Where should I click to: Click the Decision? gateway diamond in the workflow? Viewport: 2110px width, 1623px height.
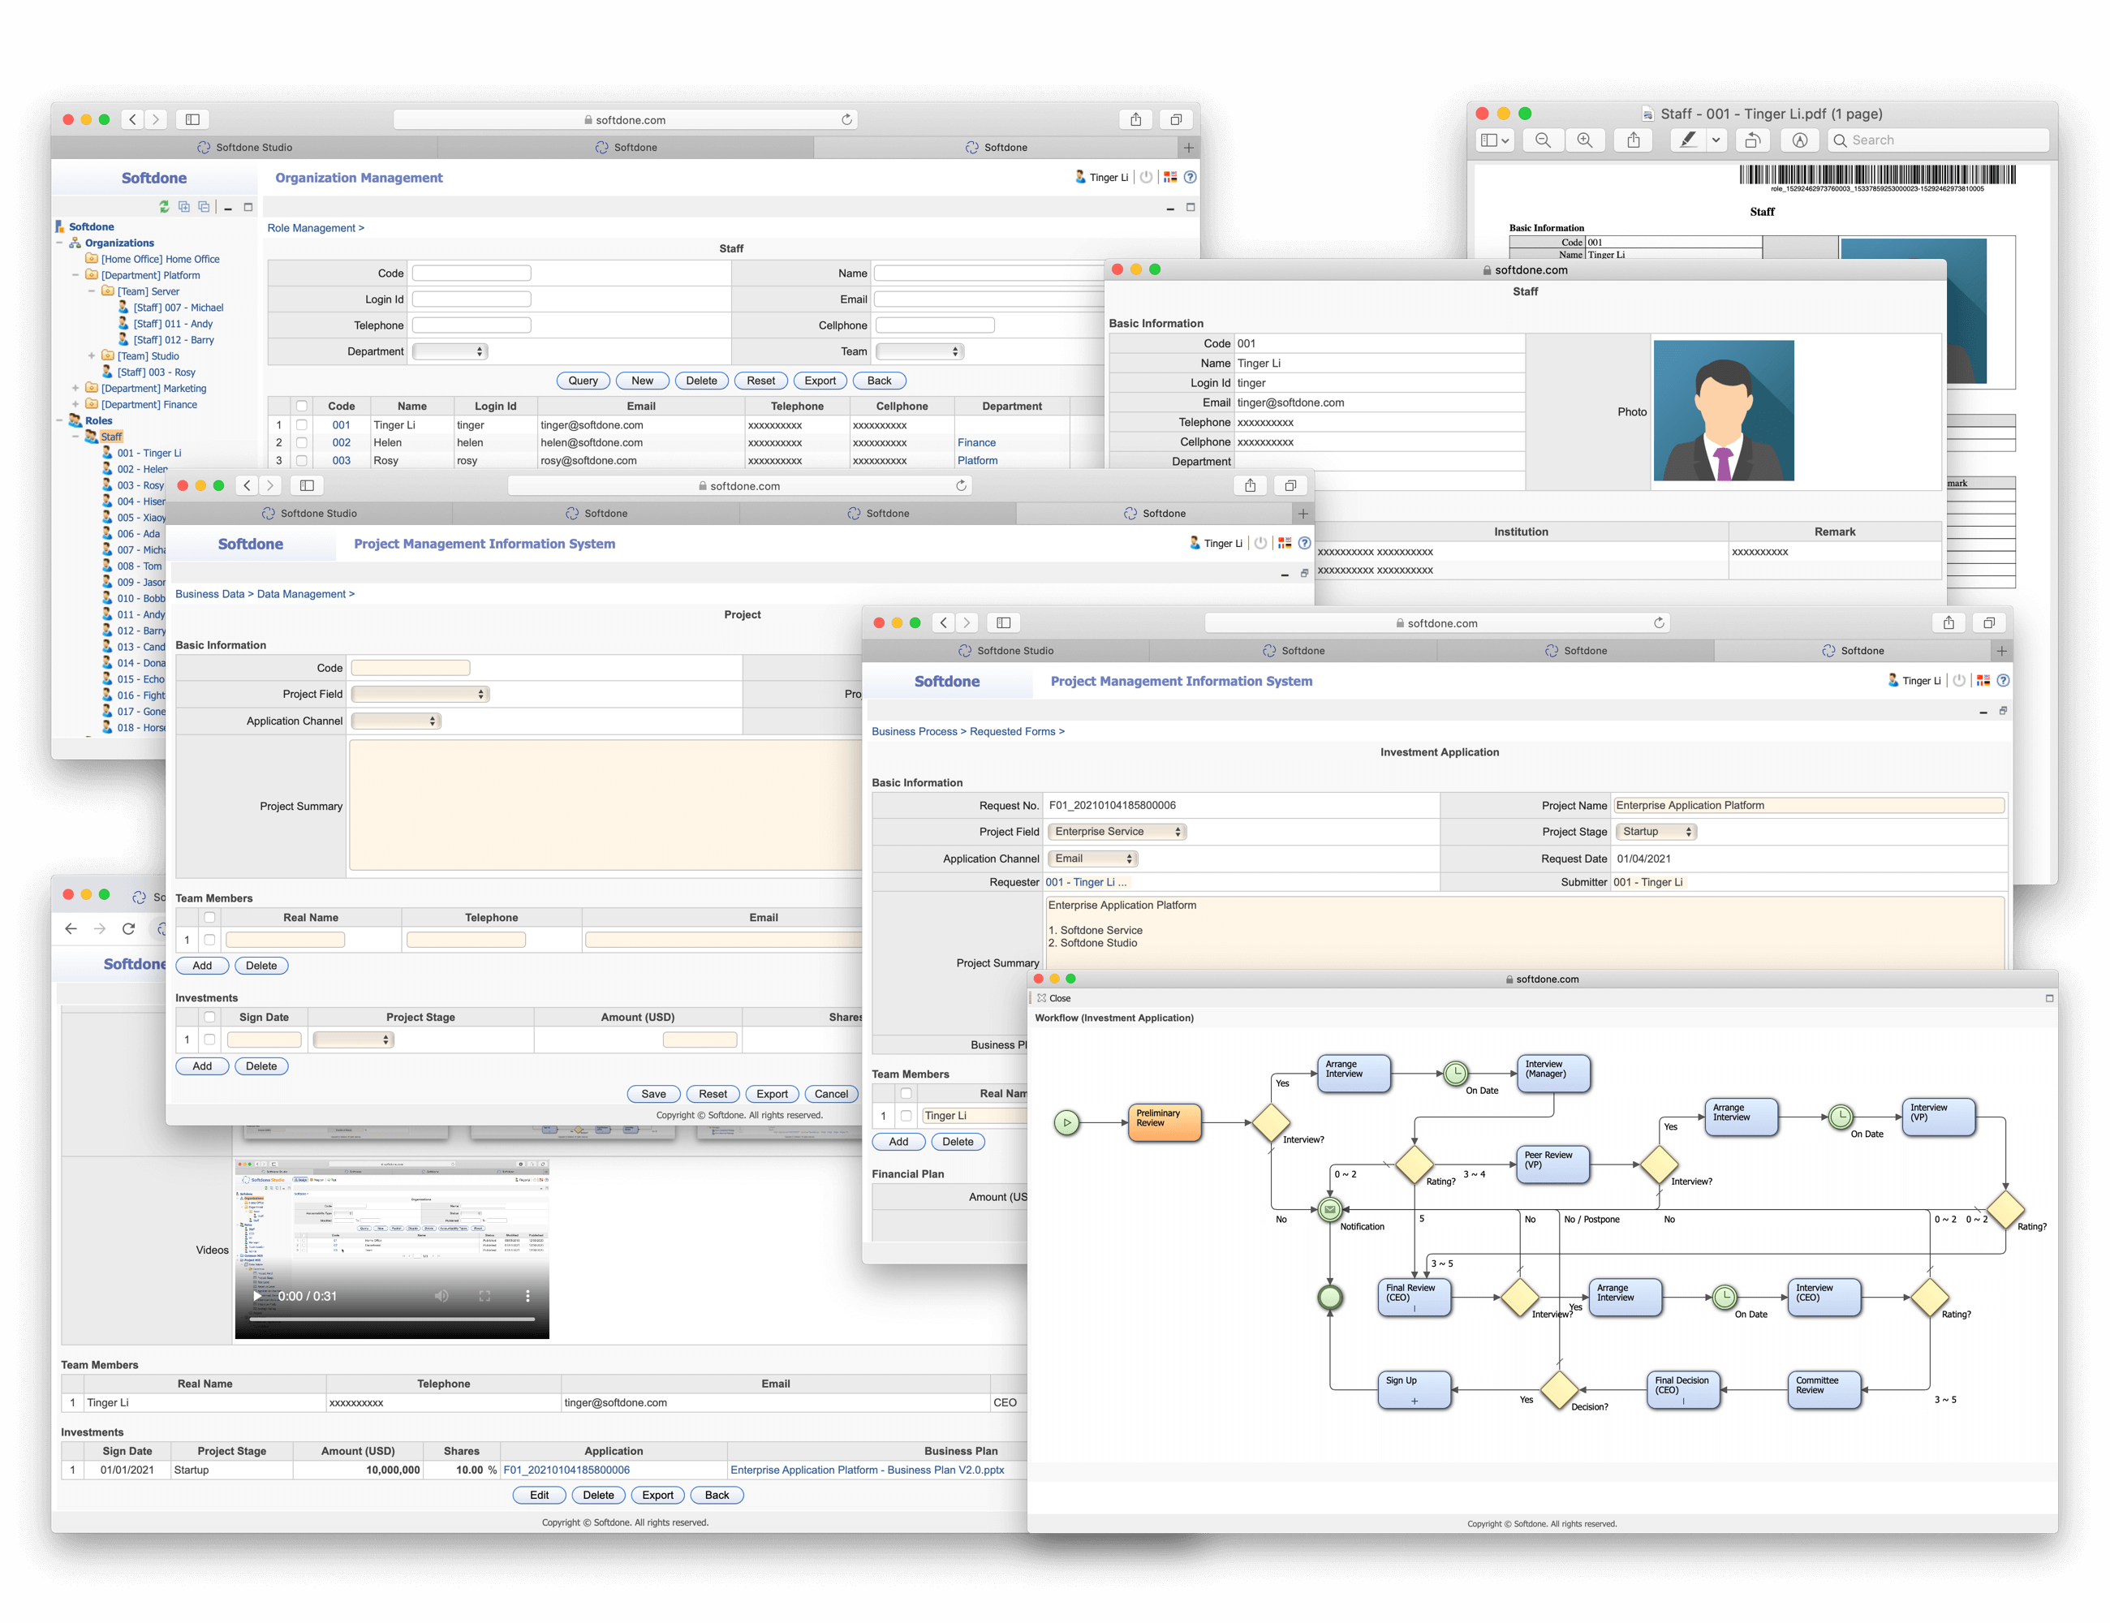[x=1558, y=1390]
